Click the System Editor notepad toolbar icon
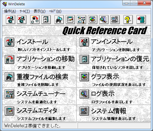 [70, 20]
